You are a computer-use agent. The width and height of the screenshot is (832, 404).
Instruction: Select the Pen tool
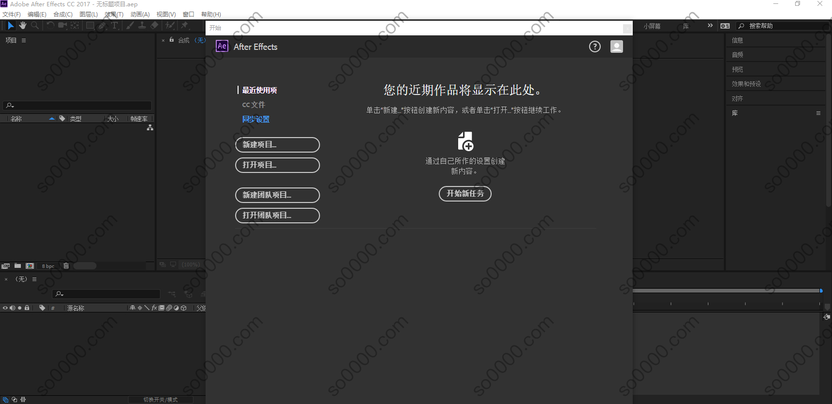(x=102, y=26)
